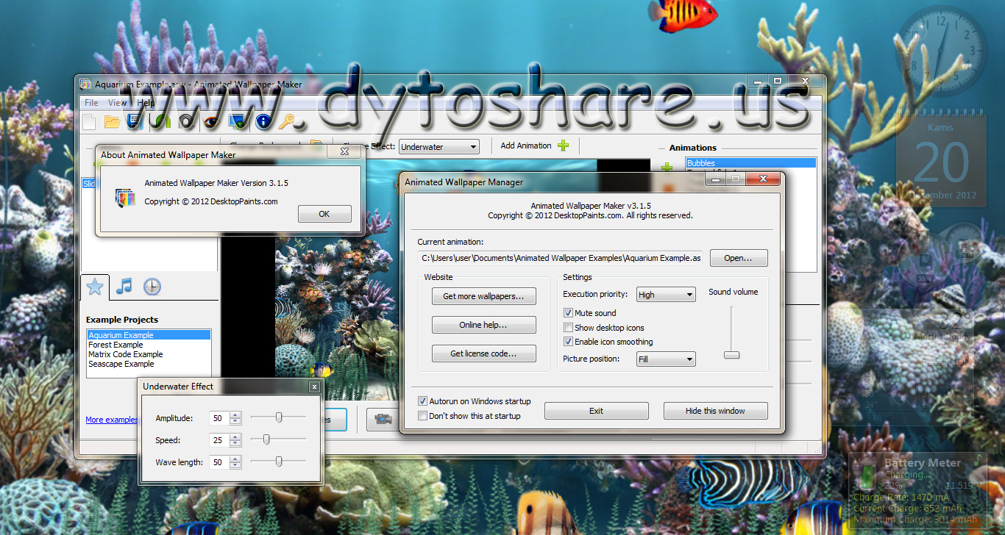Viewport: 1005px width, 535px height.
Task: Click the Hide this window button
Action: pyautogui.click(x=714, y=411)
